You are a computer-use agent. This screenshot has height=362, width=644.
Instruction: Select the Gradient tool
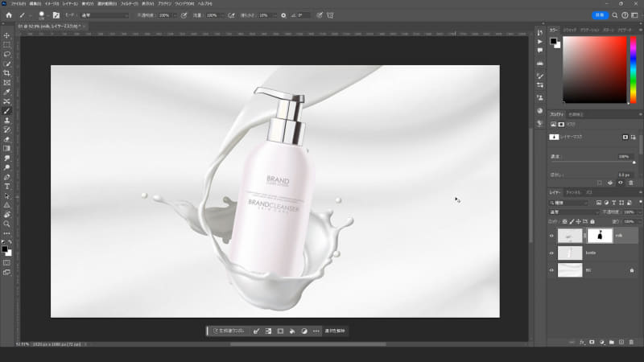pos(7,149)
